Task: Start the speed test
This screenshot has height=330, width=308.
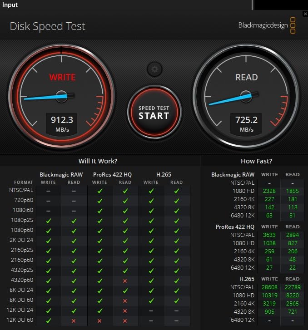Action: (154, 112)
